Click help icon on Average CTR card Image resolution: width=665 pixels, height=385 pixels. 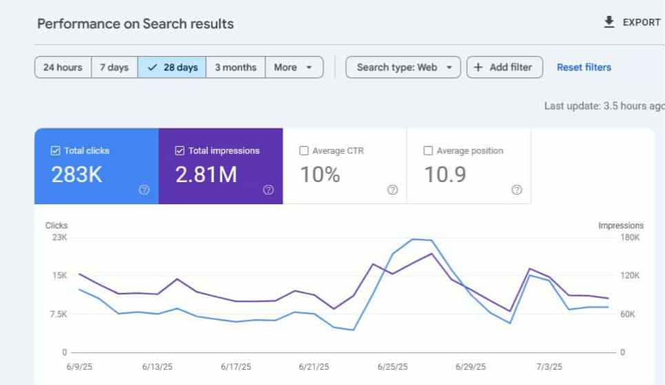pyautogui.click(x=392, y=190)
